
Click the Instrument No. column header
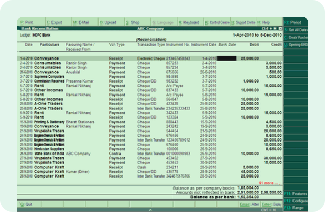tap(177, 44)
